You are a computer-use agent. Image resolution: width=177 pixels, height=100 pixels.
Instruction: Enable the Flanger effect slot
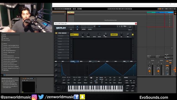pyautogui.click(x=56, y=39)
